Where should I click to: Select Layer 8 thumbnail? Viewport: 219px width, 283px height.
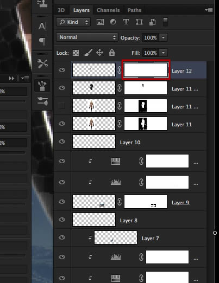(x=94, y=220)
